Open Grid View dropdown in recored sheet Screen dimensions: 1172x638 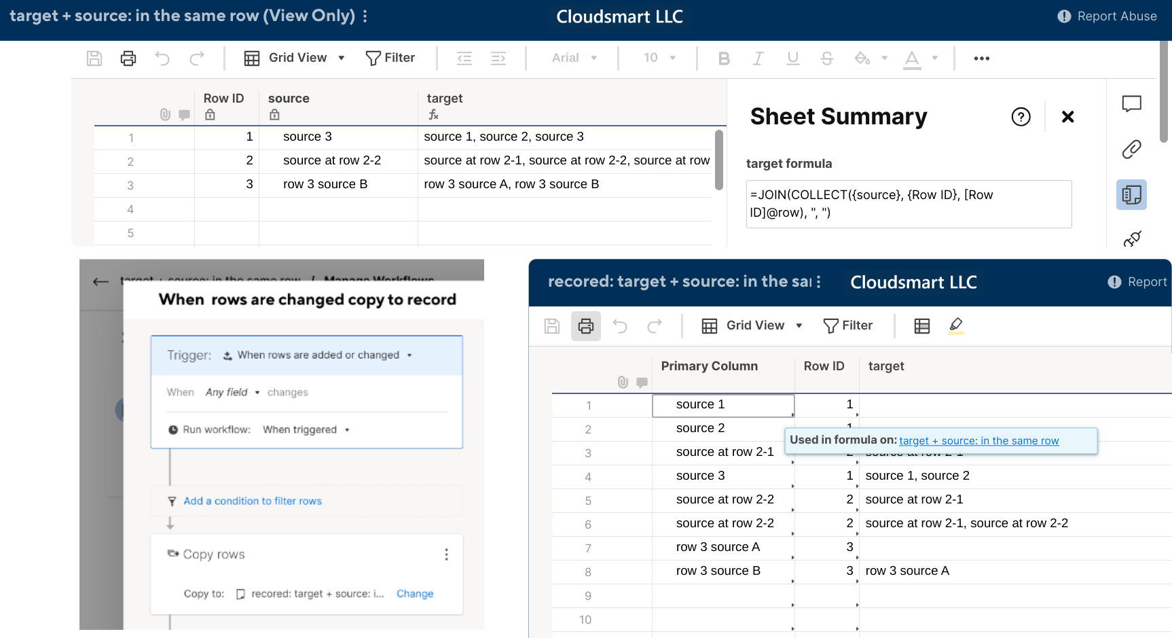[752, 326]
